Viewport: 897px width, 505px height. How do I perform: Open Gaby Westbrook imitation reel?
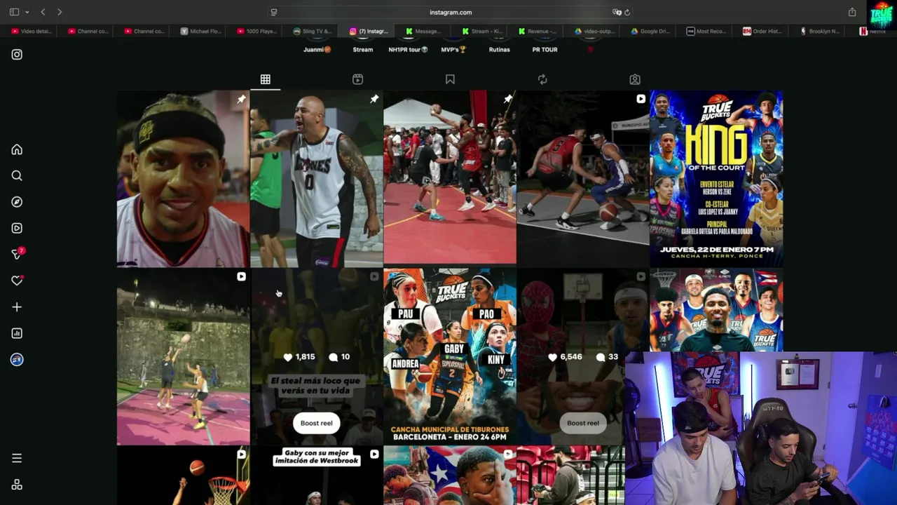[x=317, y=476]
